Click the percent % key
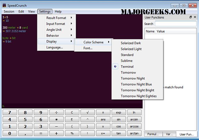The width and height of the screenshot is (199, 140). 72,133
